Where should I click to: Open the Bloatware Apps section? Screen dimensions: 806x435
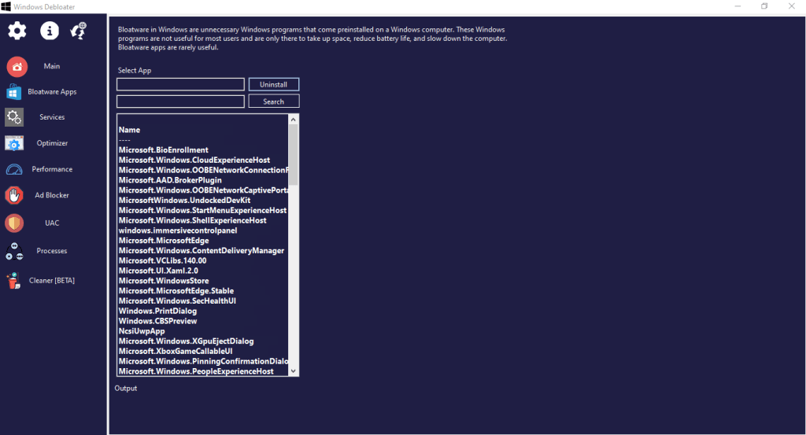52,92
